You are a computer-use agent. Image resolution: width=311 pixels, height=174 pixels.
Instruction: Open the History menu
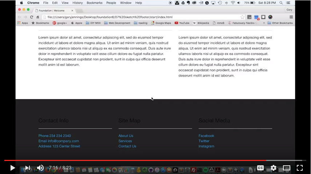coord(77,3)
